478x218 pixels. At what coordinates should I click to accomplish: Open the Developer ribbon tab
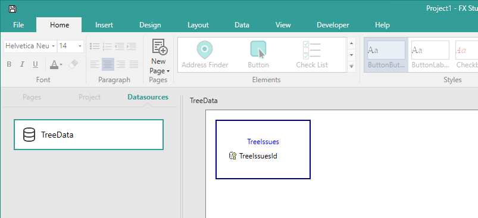[x=333, y=25]
